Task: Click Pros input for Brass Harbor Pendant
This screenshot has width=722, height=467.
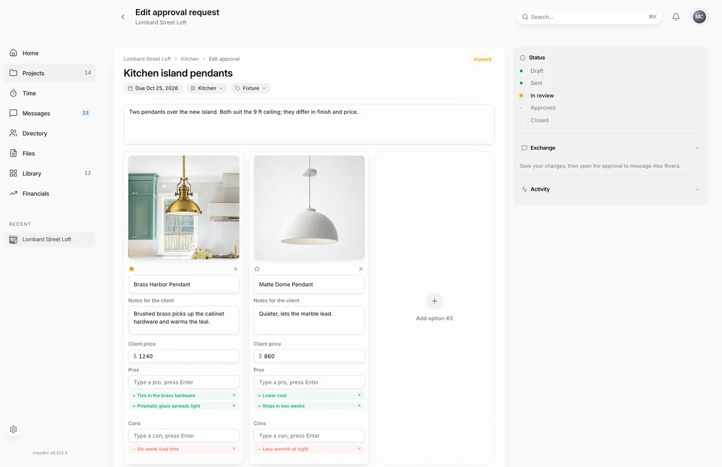Action: click(184, 382)
